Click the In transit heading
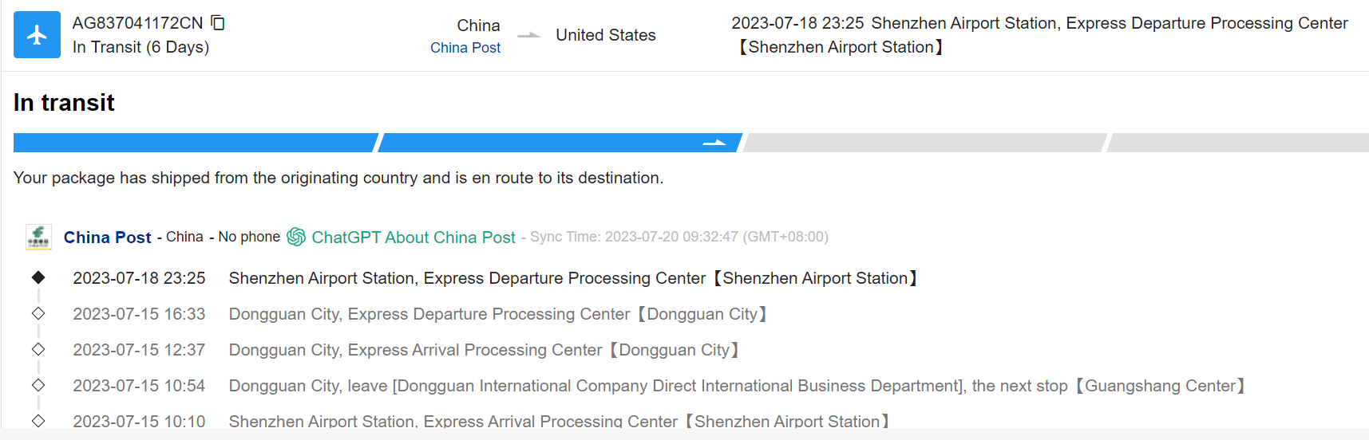 tap(64, 103)
